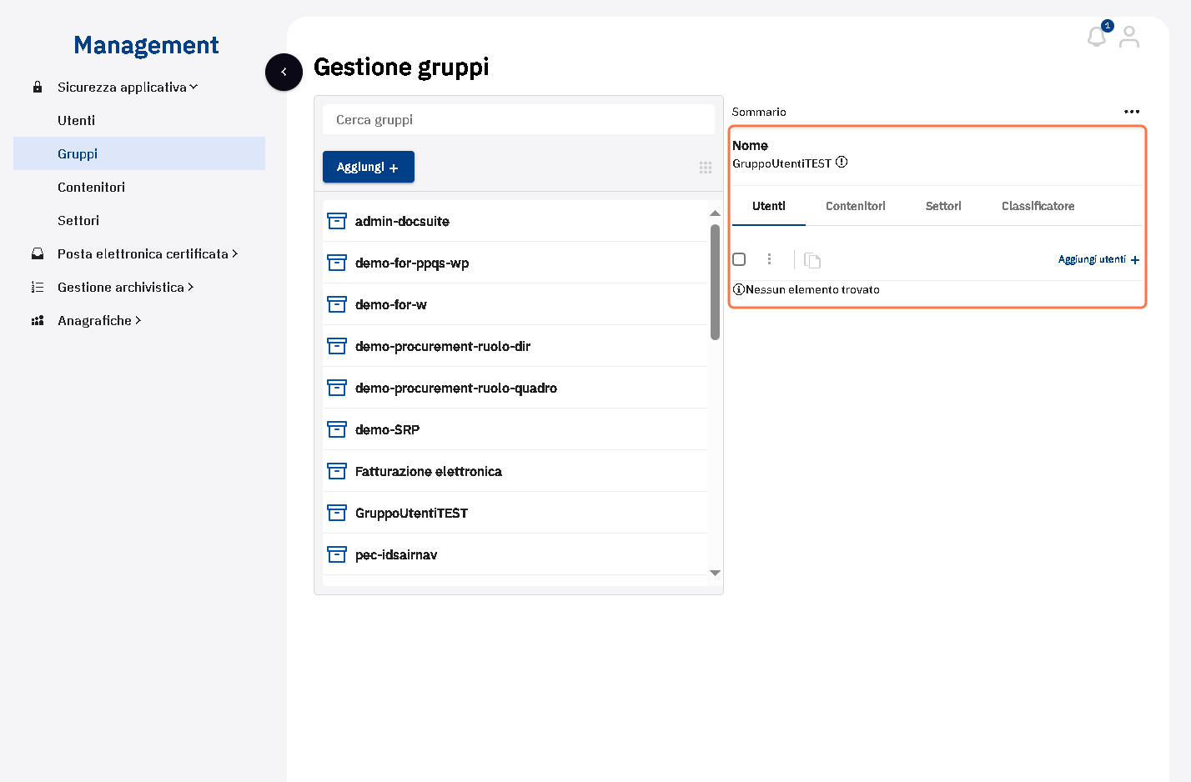Click the group list scrollbar thumb
This screenshot has height=782, width=1191.
pyautogui.click(x=715, y=282)
